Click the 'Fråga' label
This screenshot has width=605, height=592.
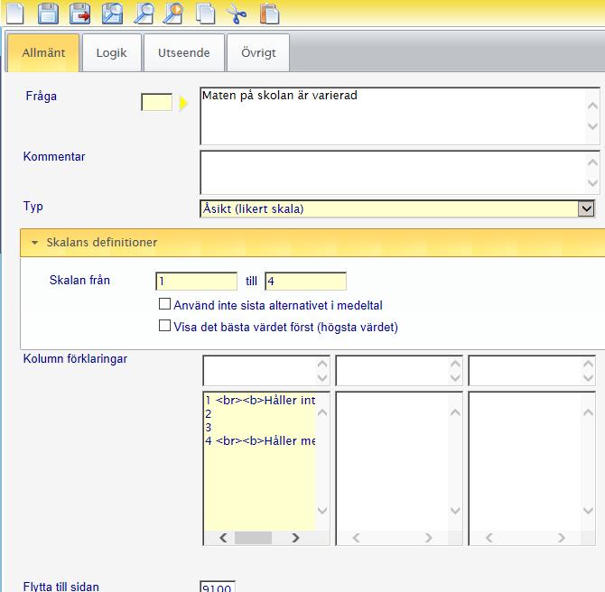(42, 96)
